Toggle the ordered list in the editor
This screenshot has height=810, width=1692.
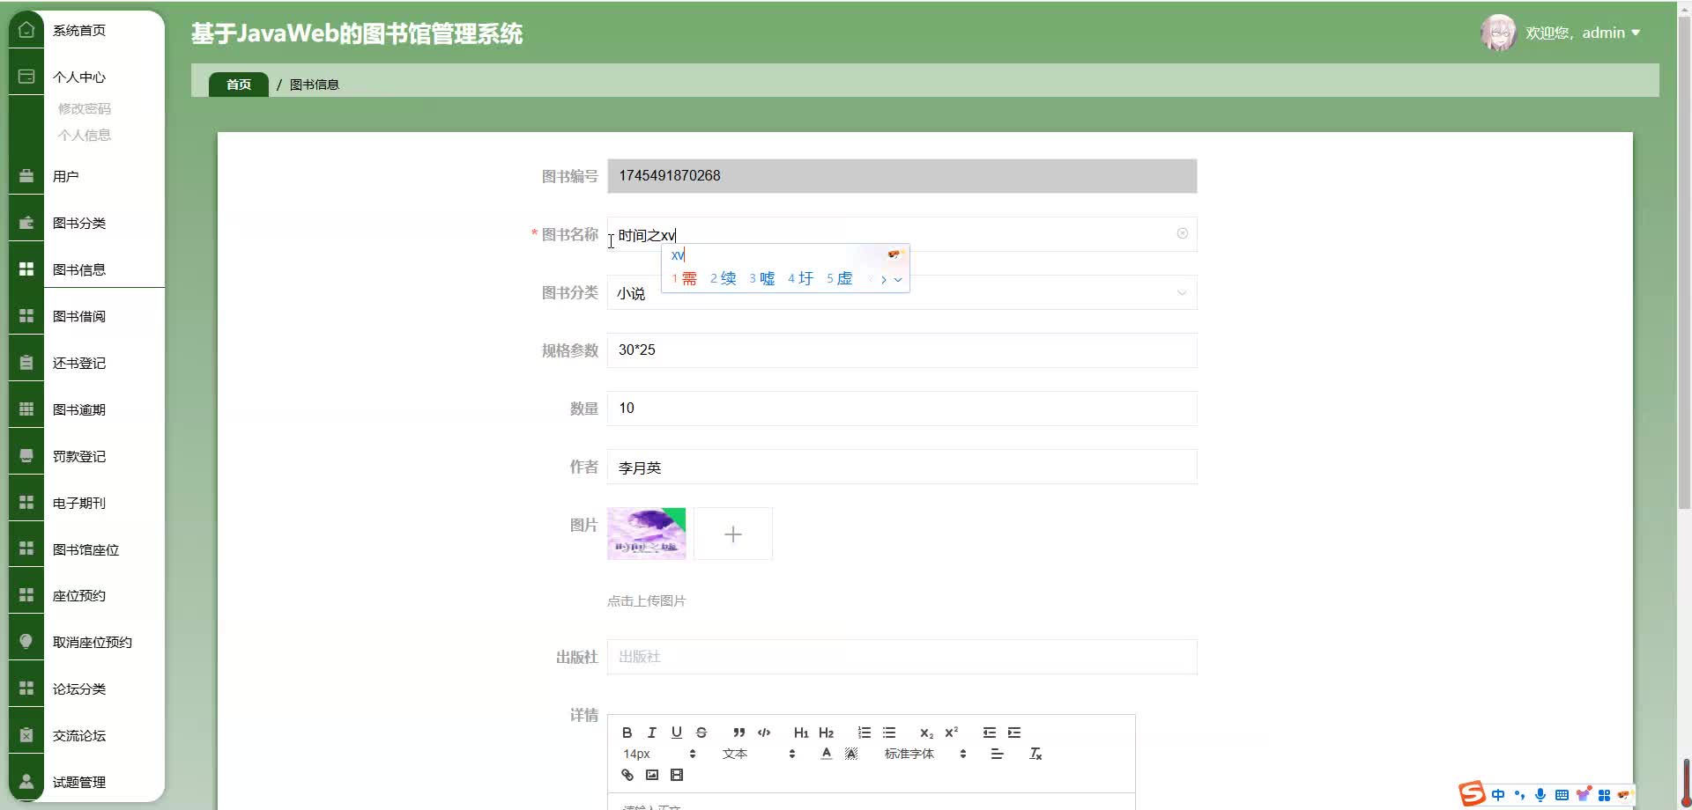point(865,733)
